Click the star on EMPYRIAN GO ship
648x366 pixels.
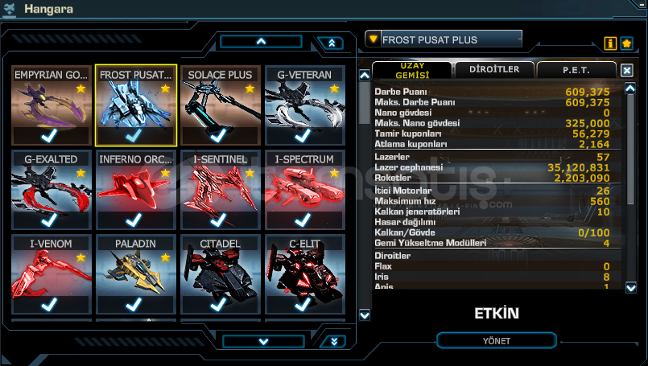[x=81, y=88]
